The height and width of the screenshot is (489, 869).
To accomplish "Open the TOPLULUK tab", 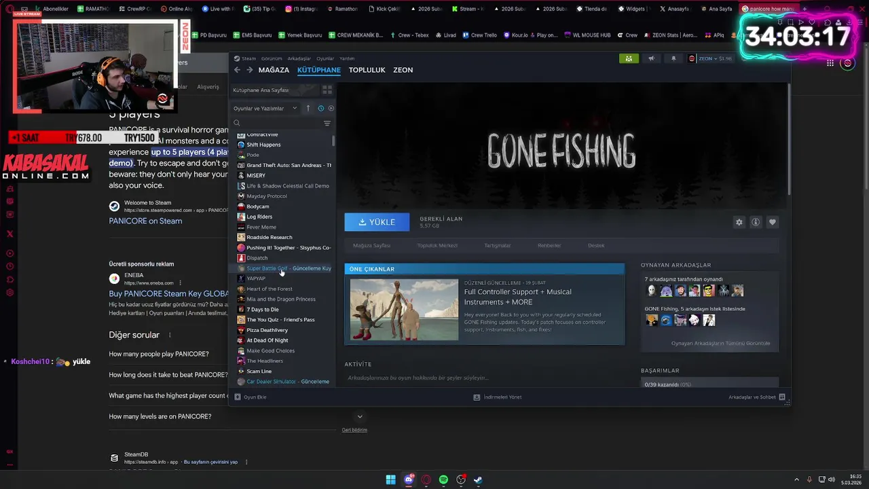I will (x=367, y=70).
